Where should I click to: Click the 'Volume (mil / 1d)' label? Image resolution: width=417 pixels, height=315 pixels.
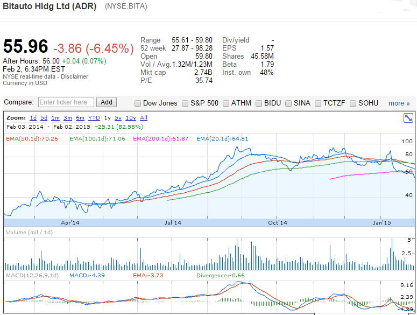(x=29, y=232)
